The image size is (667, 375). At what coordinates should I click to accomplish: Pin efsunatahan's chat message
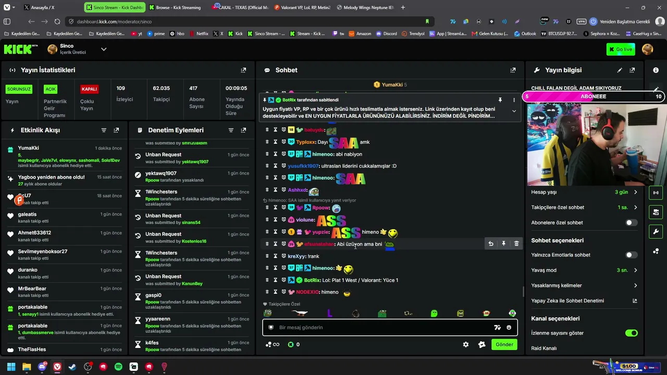click(503, 244)
